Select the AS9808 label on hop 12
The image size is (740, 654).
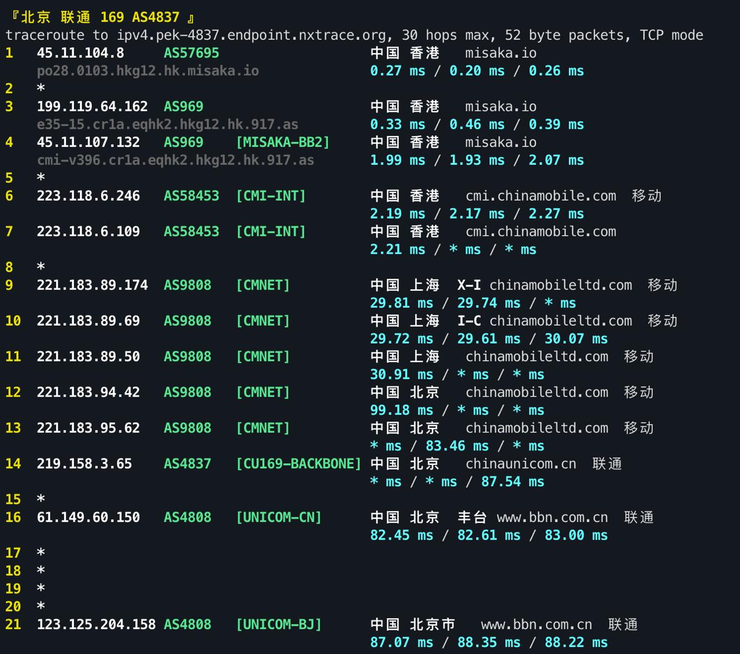point(187,392)
